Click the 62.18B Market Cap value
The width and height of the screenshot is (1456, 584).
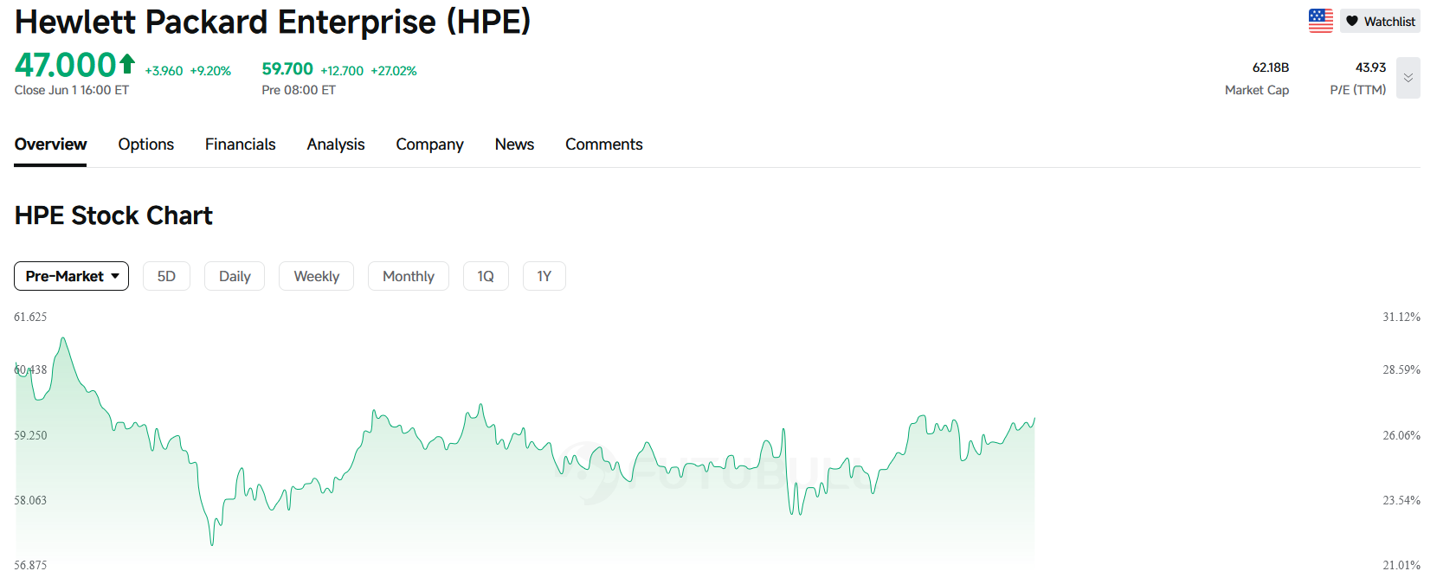(x=1271, y=67)
